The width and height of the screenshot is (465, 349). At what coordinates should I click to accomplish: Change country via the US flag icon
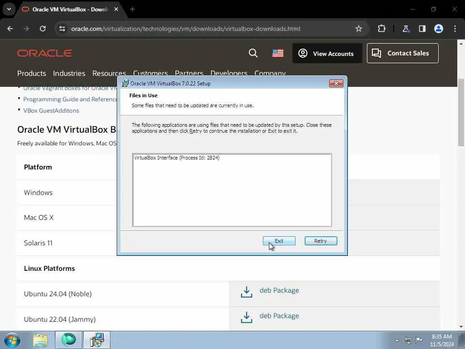[x=278, y=53]
